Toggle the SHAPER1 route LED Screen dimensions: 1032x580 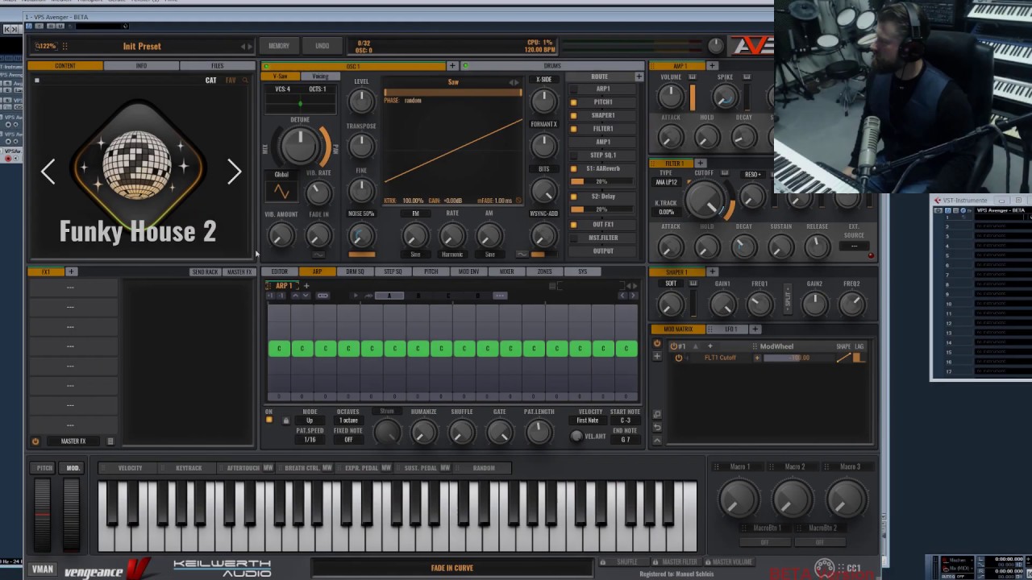pos(574,115)
